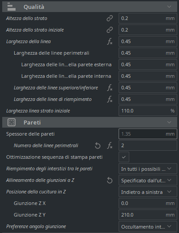Collapse the Pareti section with its chevron
This screenshot has height=233, width=179.
[169, 122]
